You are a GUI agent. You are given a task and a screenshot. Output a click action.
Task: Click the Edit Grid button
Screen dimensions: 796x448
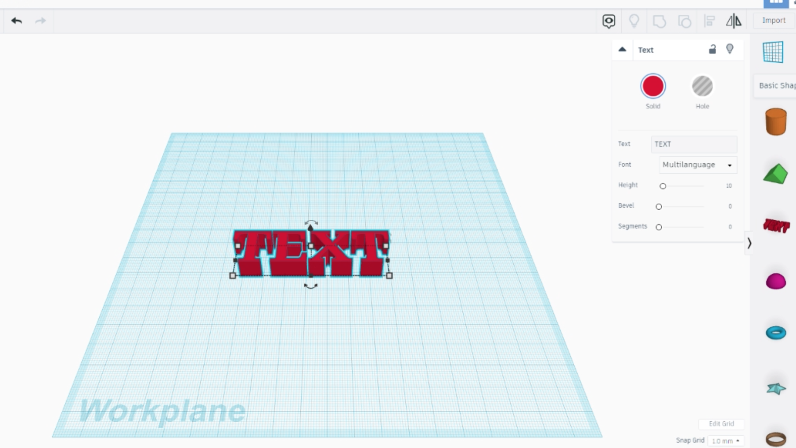(x=721, y=423)
